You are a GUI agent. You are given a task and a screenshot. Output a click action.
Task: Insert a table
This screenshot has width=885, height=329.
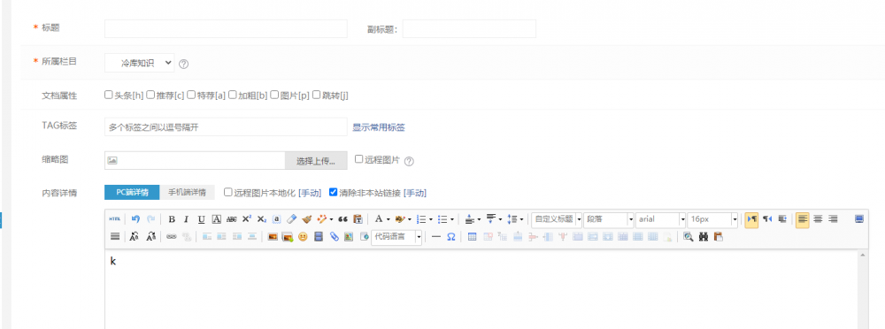click(472, 236)
